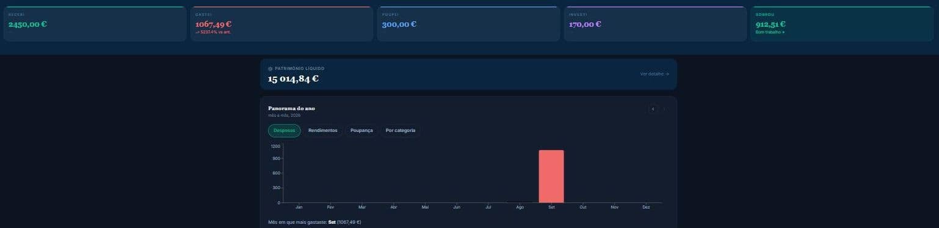Go to previous year in Panorama do ano
This screenshot has width=939, height=228.
[653, 109]
